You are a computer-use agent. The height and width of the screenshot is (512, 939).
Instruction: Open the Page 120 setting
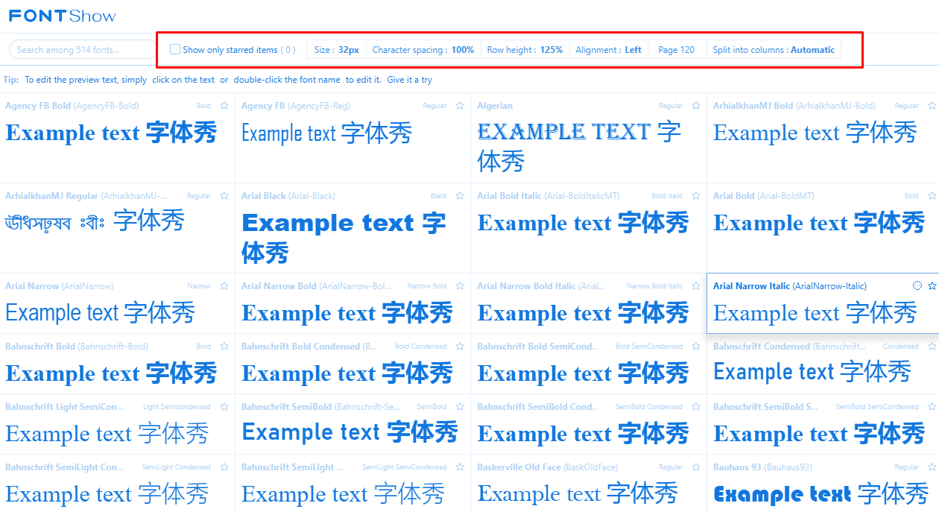(677, 50)
